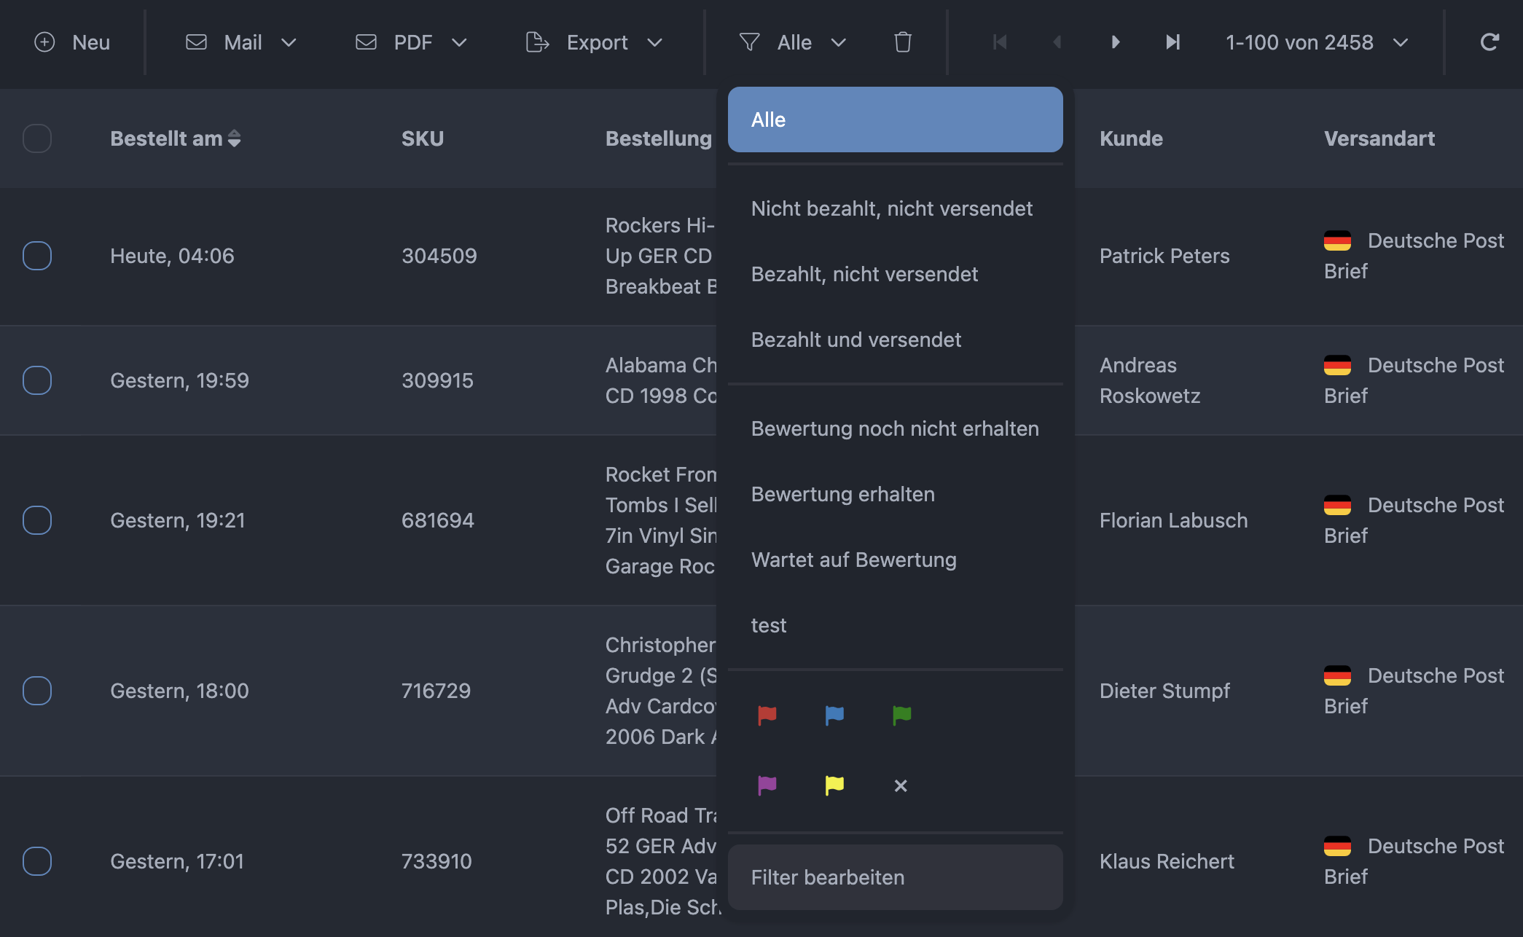Click the Versandart column header
Viewport: 1523px width, 937px height.
[1379, 138]
